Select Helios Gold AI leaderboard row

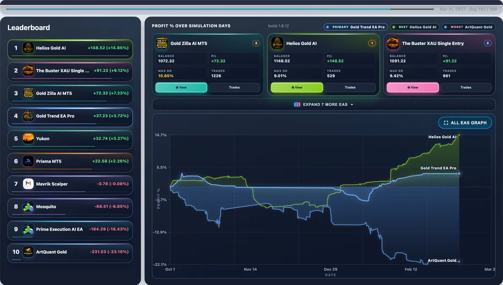(70, 49)
